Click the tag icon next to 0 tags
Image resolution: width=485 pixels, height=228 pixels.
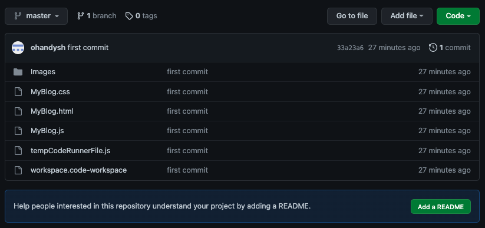(x=129, y=16)
